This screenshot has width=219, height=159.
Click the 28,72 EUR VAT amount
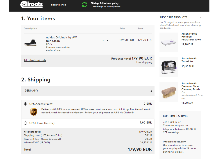[x=146, y=143]
